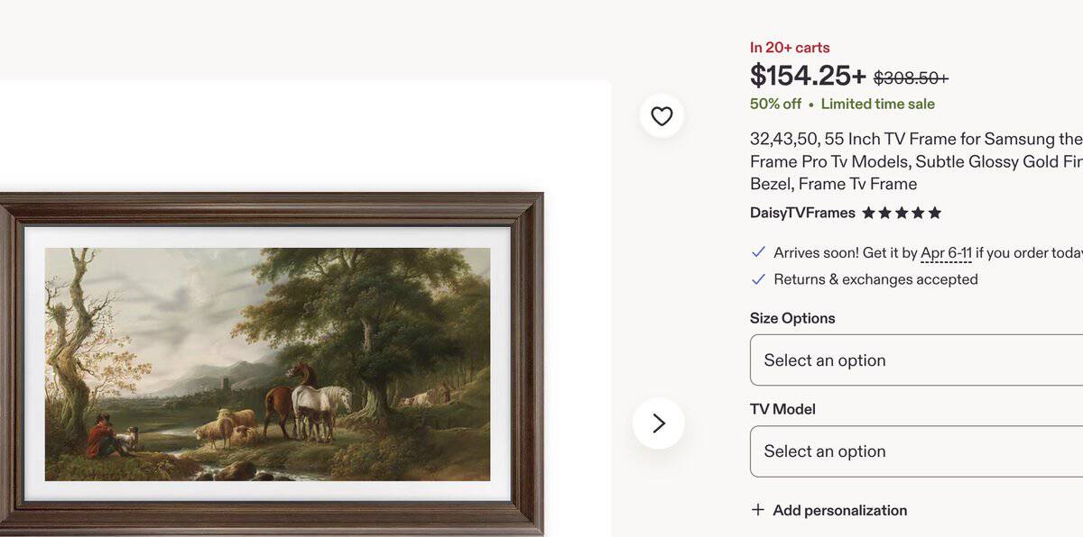Viewport: 1083px width, 537px height.
Task: Click the '50% off' sale label
Action: click(775, 104)
